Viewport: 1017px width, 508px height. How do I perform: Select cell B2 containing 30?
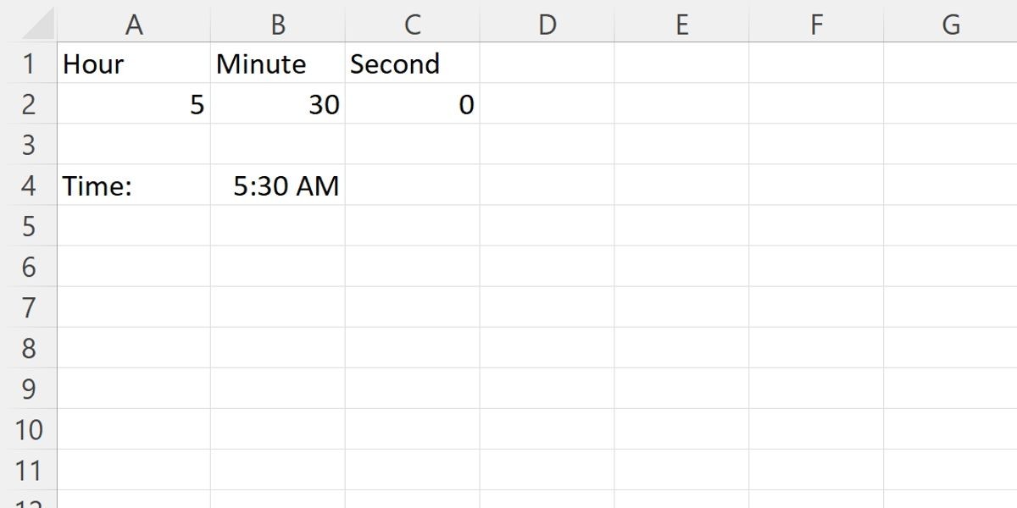pyautogui.click(x=278, y=104)
